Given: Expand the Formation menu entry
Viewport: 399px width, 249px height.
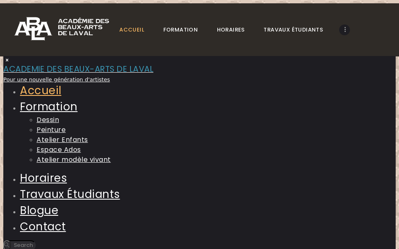Looking at the screenshot, I should 49,107.
